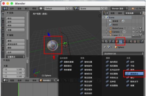Viewport: 146px width, 96px height.
Task: Open the Modifiers properties tab (wrench icon)
Action: point(124,41)
